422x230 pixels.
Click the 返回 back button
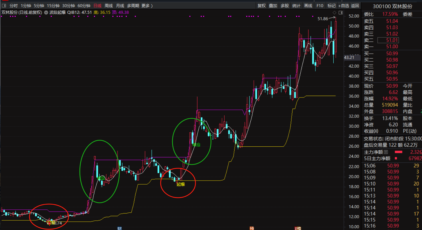tap(355, 6)
